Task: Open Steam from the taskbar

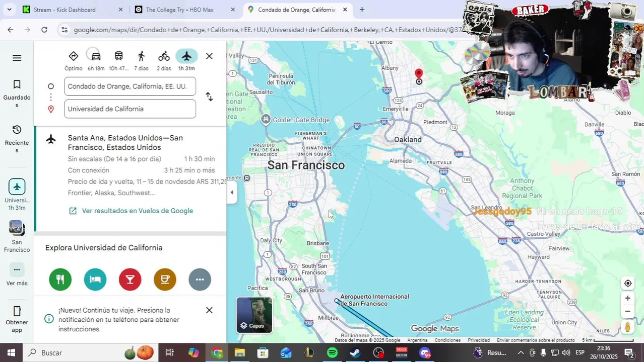Action: [x=355, y=353]
